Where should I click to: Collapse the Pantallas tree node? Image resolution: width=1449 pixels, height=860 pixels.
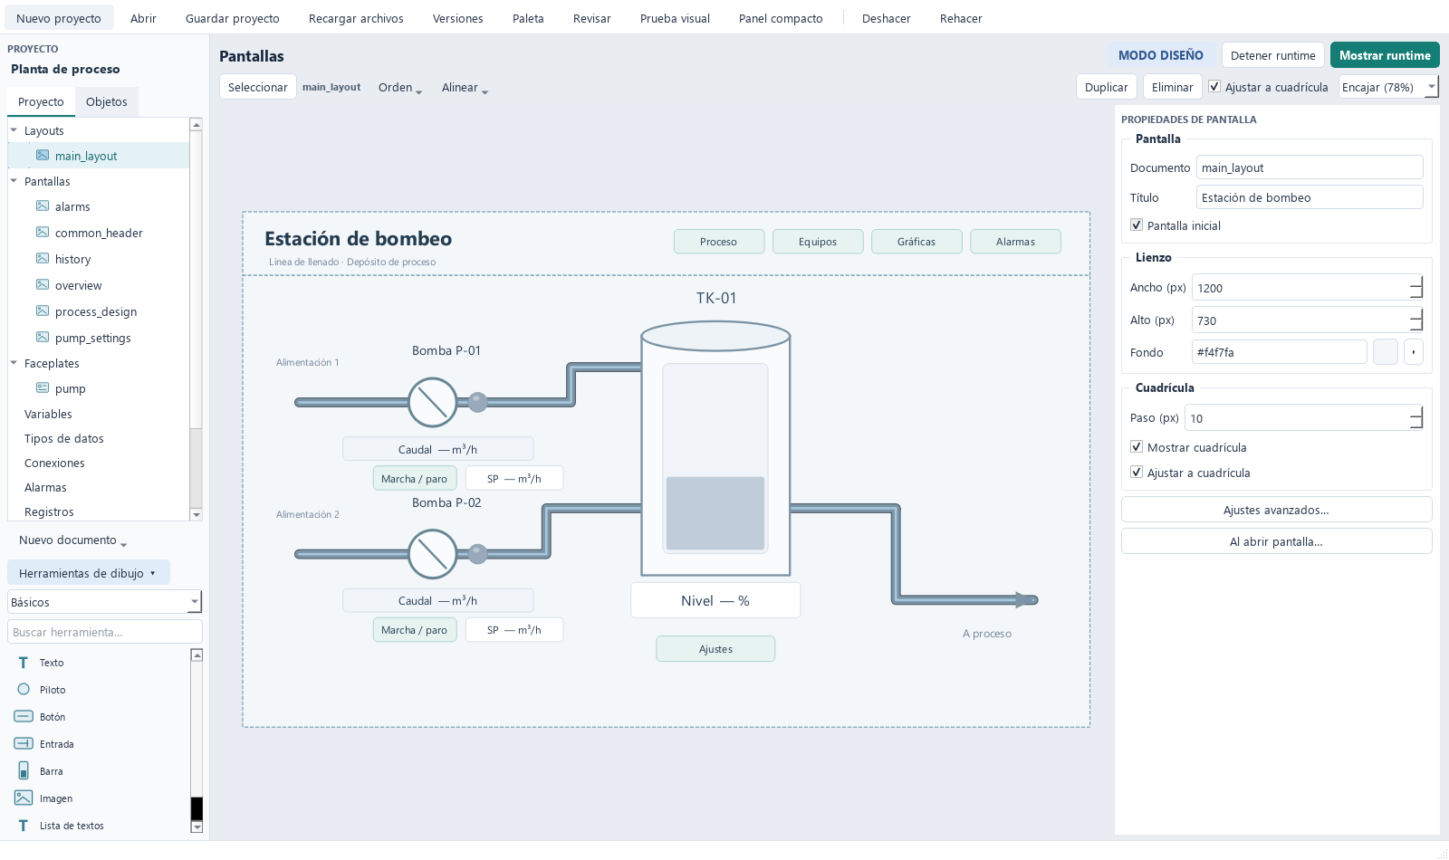coord(14,181)
